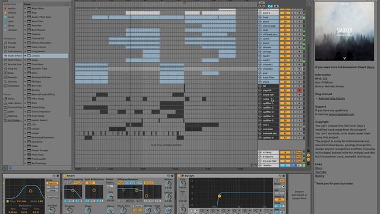Image resolution: width=380 pixels, height=214 pixels.
Task: Open the Ableton Only Stocks link
Action: tap(331, 98)
